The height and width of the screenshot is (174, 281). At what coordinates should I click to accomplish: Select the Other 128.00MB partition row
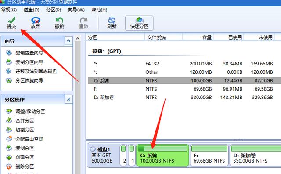coord(184,72)
